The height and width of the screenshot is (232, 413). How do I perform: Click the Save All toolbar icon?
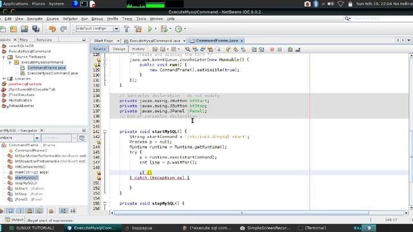[36, 29]
